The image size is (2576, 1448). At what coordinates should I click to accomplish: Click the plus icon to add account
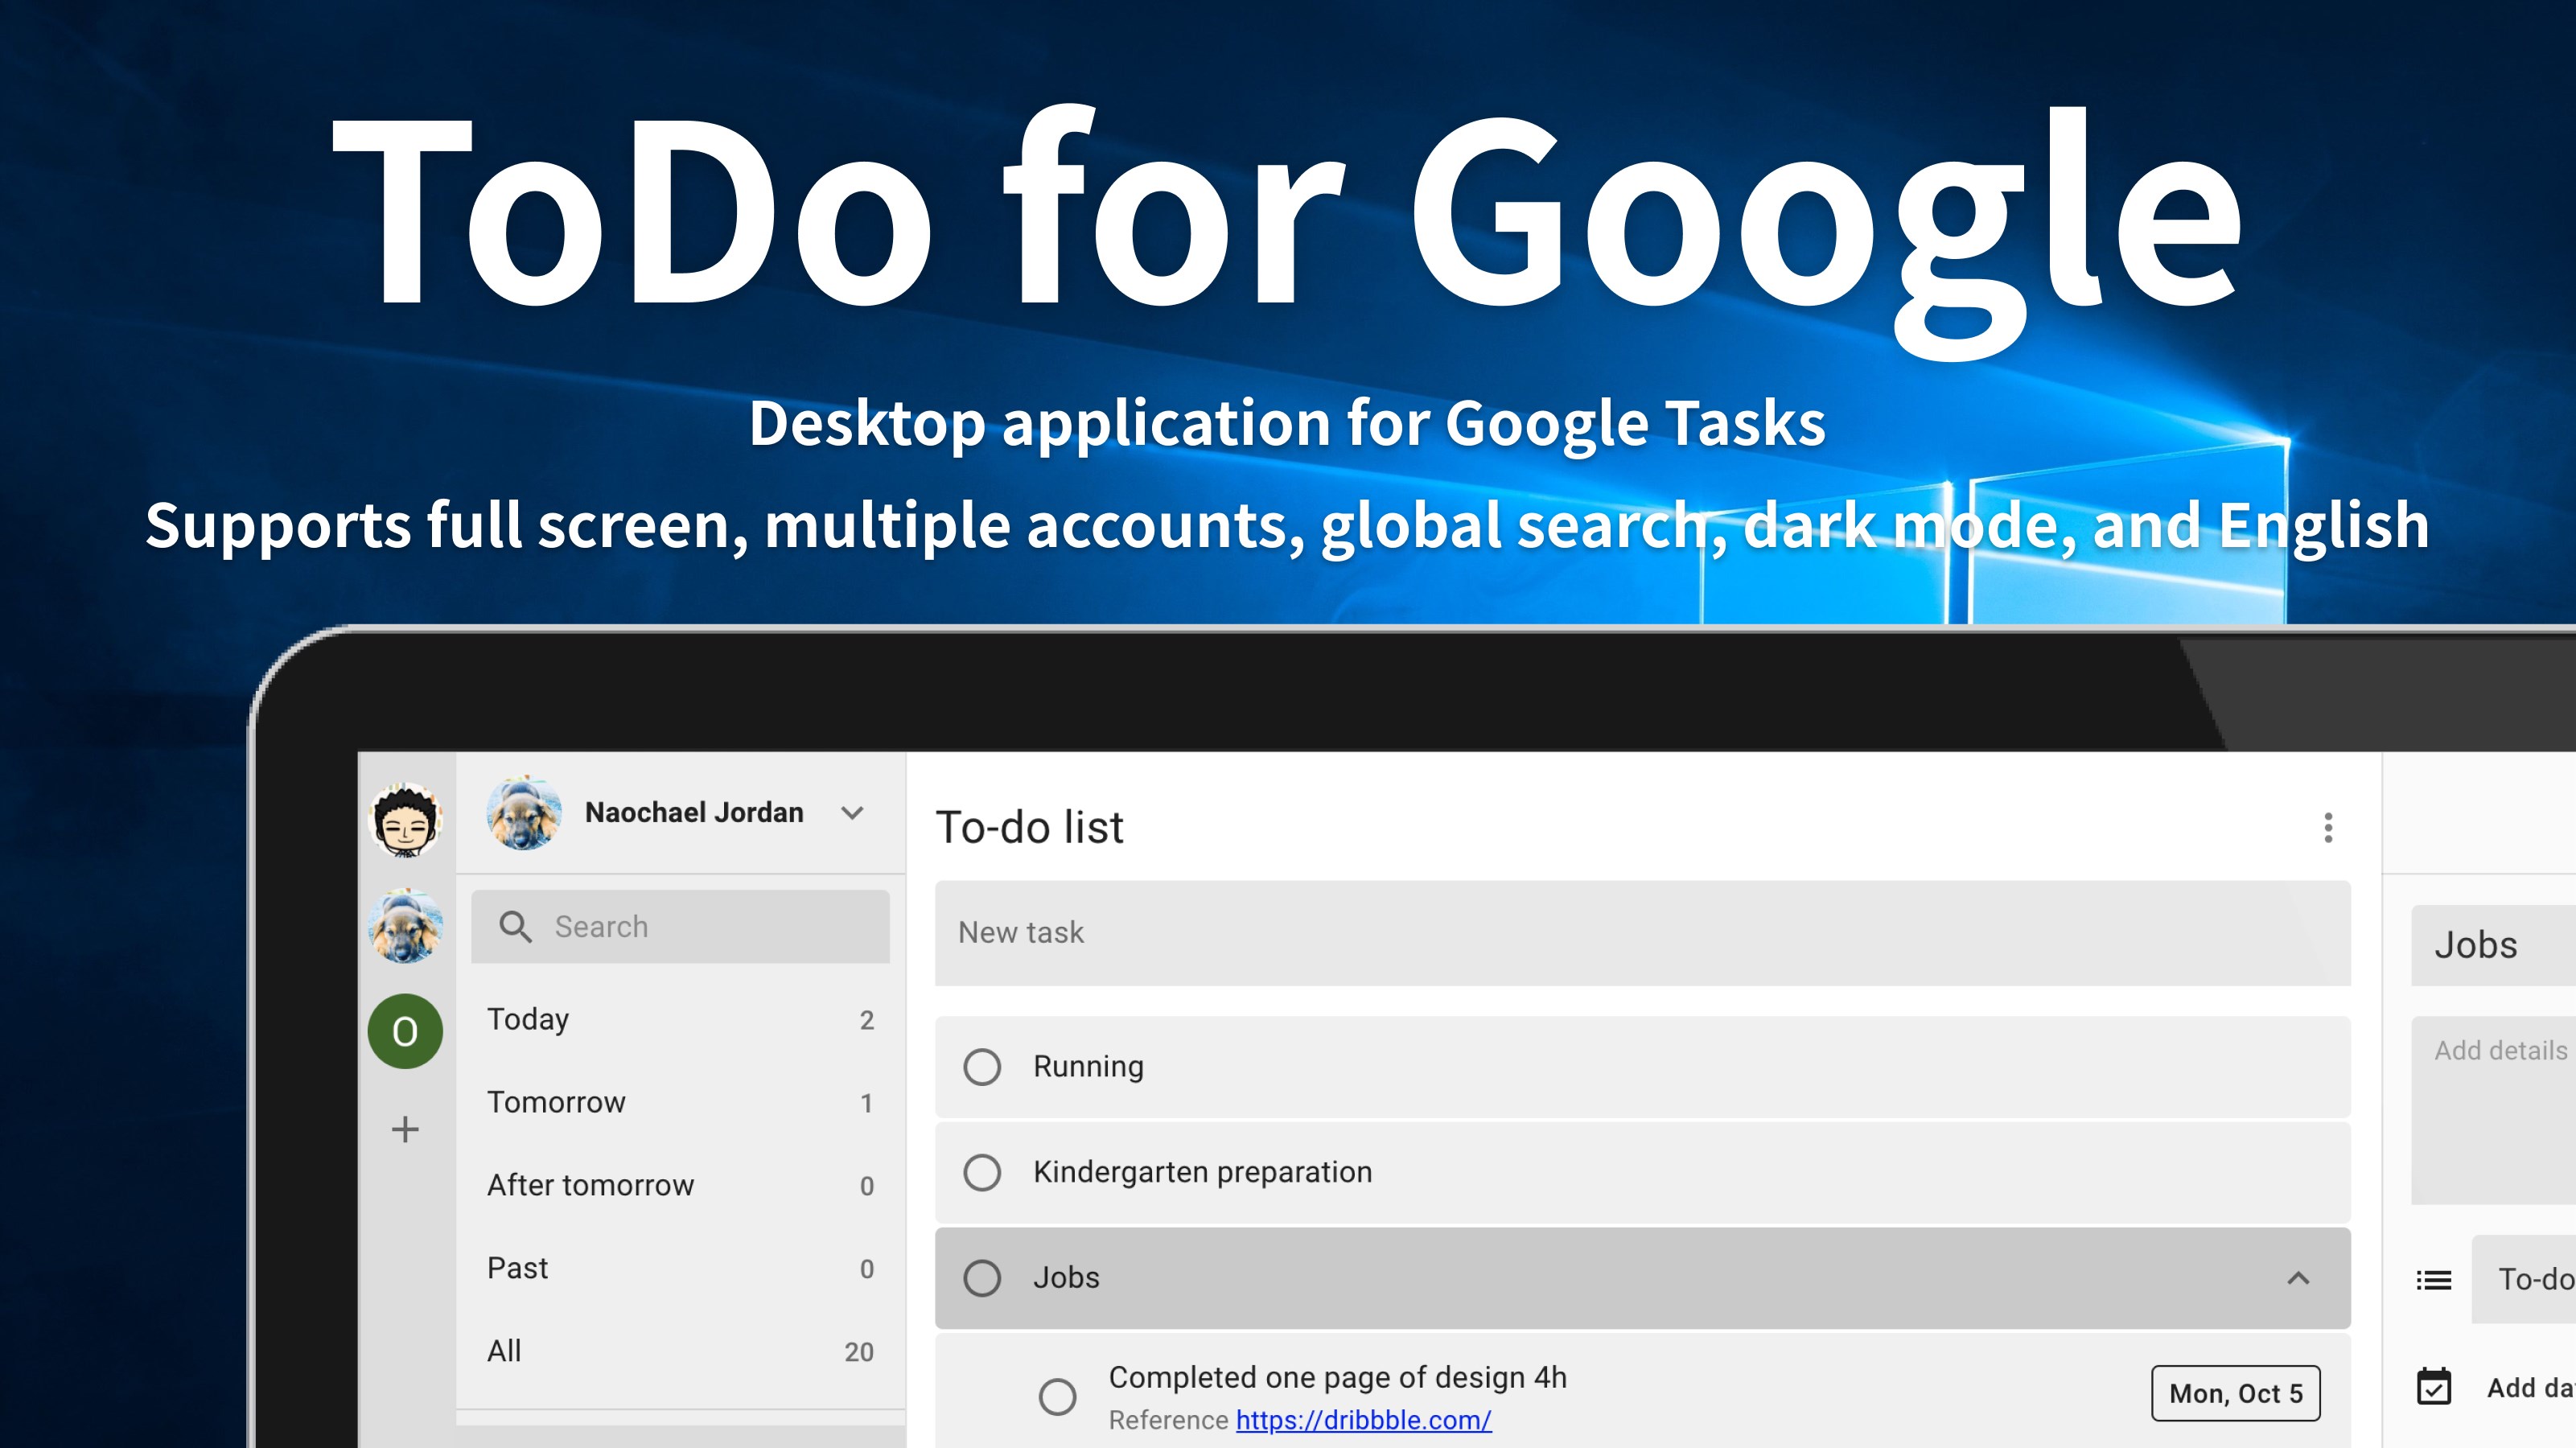(x=405, y=1129)
